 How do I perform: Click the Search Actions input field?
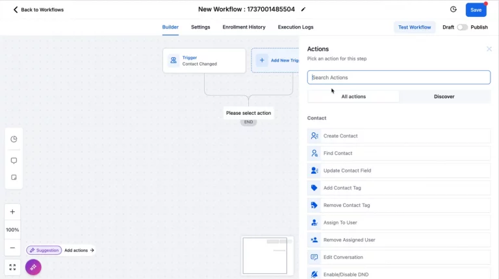(399, 77)
